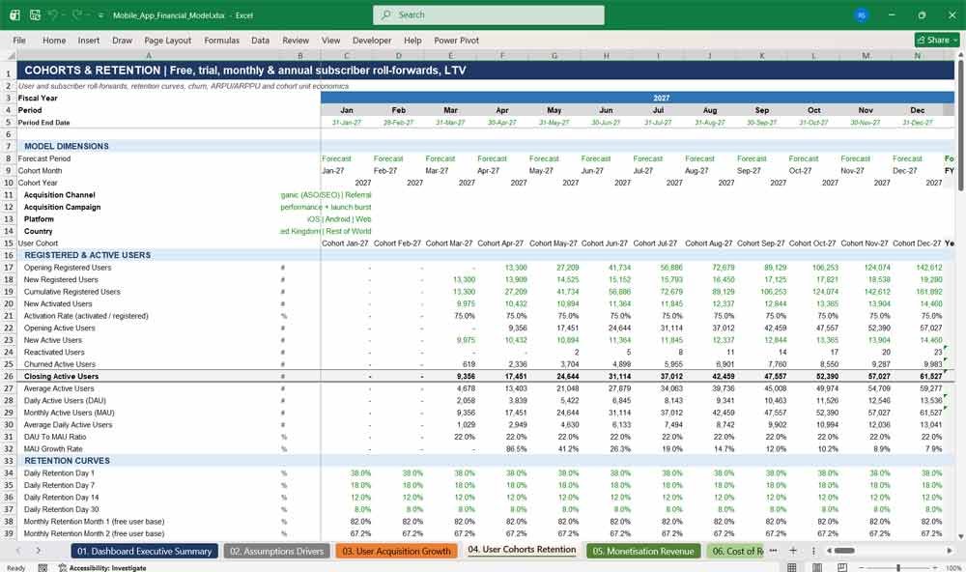966x572 pixels.
Task: Click Accessibility: Investigate in status bar
Action: (x=102, y=567)
